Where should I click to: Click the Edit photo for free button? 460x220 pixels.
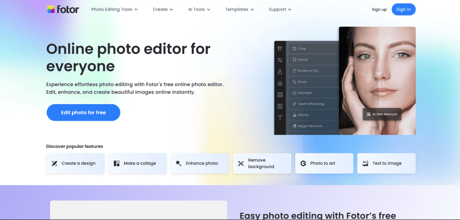click(x=83, y=113)
